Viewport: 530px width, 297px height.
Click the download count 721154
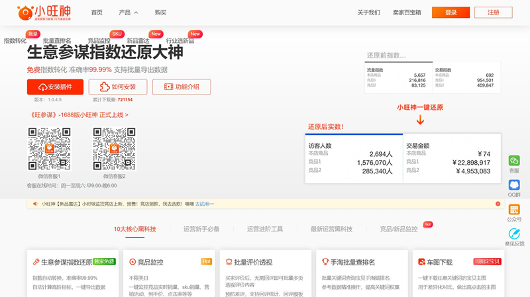coord(125,100)
